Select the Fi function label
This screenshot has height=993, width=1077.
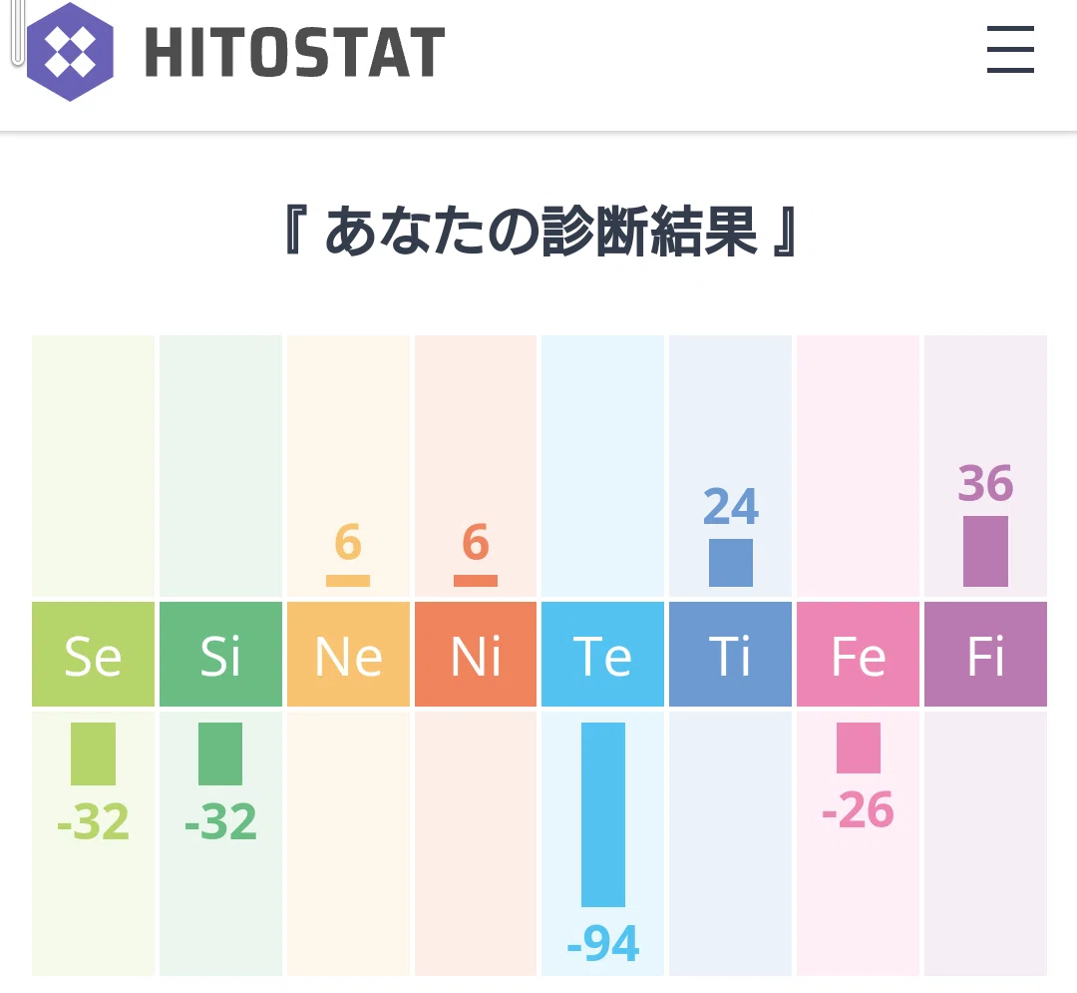tap(985, 655)
